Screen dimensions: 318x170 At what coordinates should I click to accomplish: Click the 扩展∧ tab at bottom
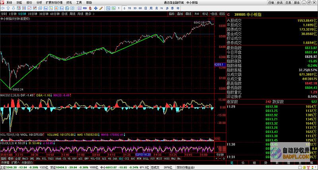[x=16, y=163]
